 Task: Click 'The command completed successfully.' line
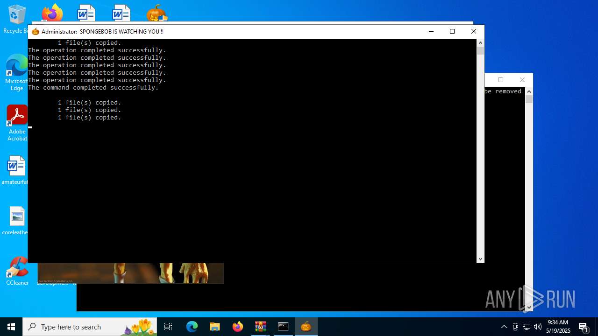[93, 87]
